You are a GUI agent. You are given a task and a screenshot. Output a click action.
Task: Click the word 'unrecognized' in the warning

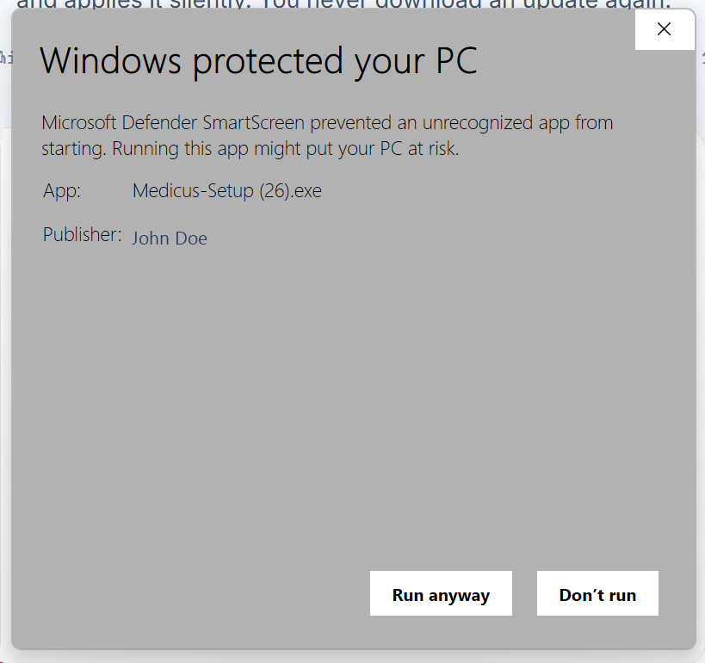(478, 123)
